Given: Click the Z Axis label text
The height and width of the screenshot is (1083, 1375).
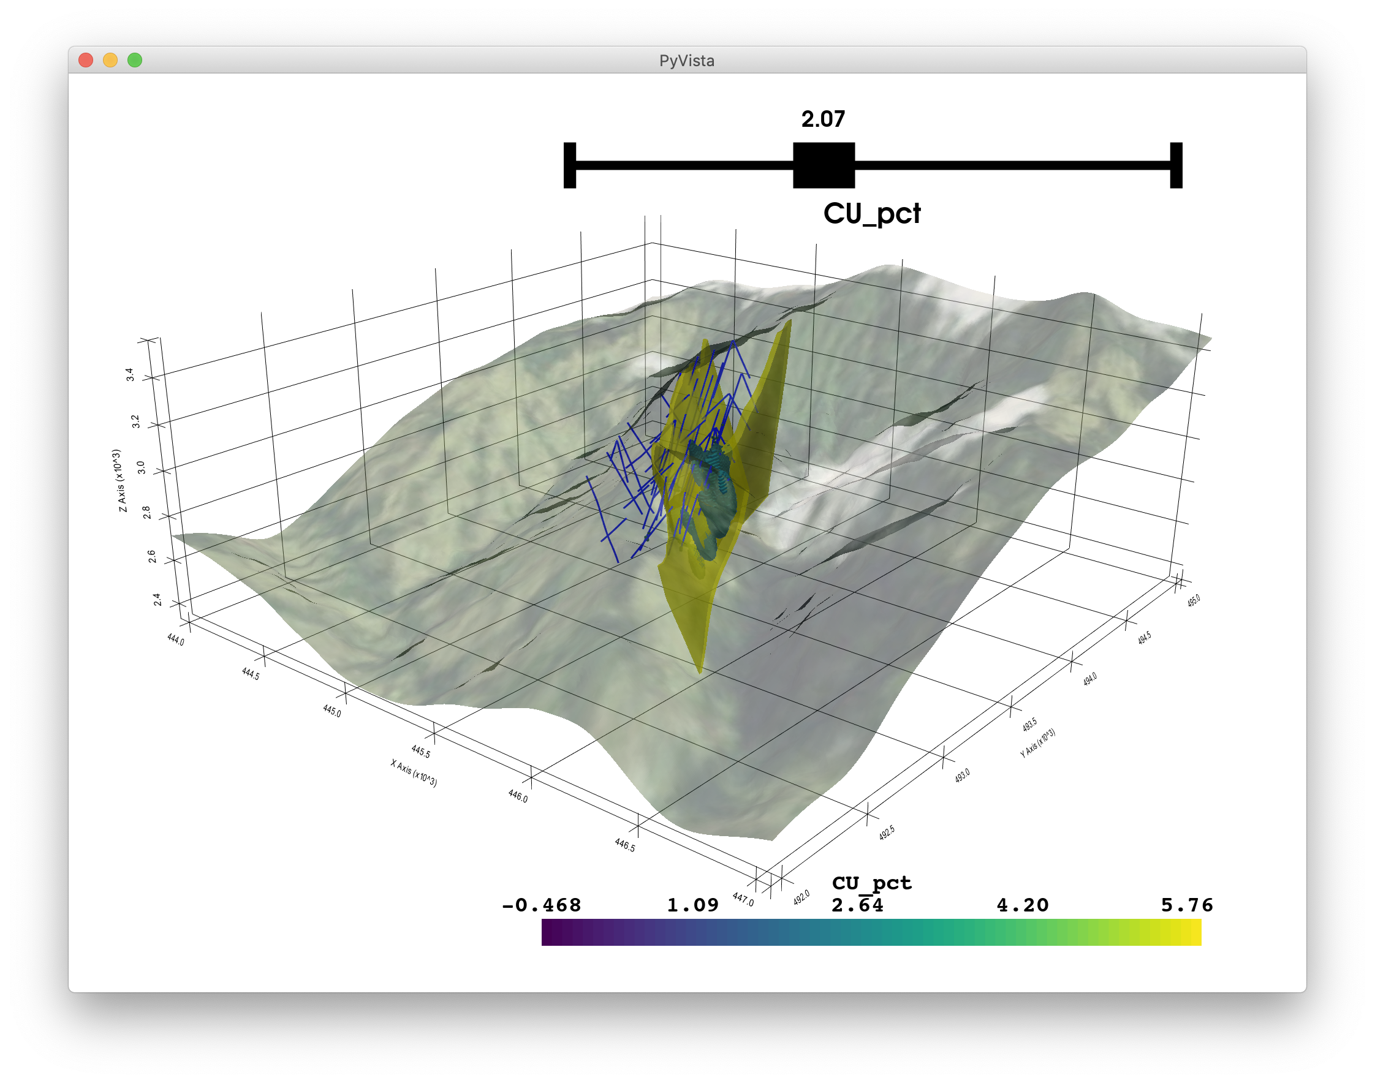Looking at the screenshot, I should click(119, 481).
